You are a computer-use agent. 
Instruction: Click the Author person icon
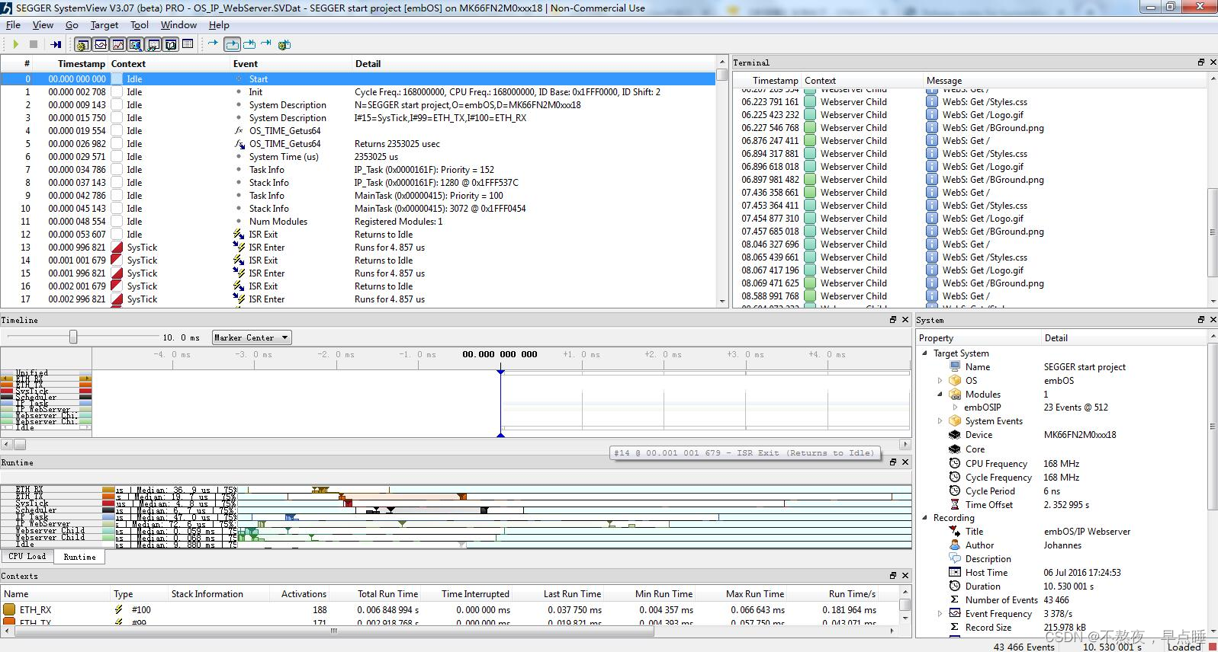point(954,545)
